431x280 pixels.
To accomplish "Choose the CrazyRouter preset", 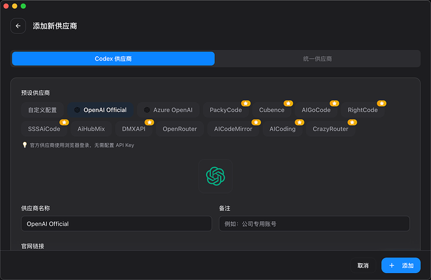I will pos(330,129).
